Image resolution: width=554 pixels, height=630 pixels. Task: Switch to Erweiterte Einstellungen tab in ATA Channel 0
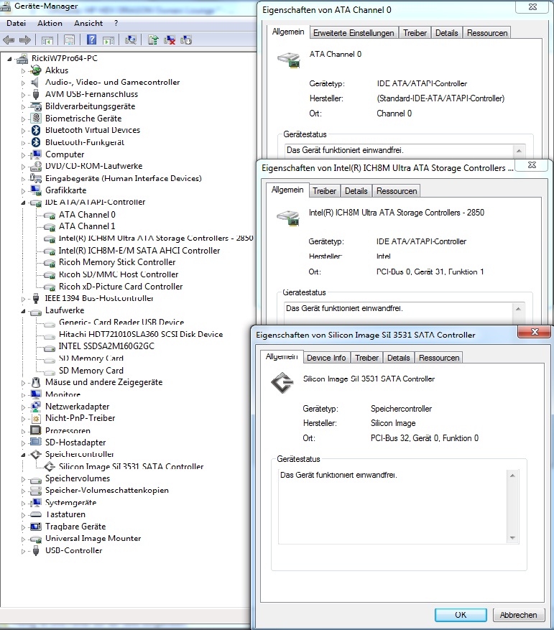click(x=354, y=33)
